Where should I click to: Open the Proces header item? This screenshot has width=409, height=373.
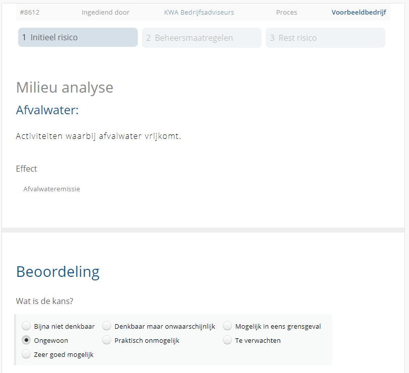tap(286, 12)
